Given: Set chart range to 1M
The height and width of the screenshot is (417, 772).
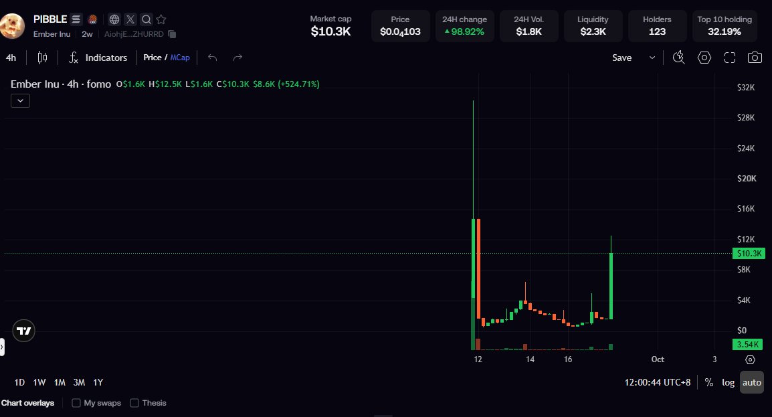Looking at the screenshot, I should pos(60,382).
